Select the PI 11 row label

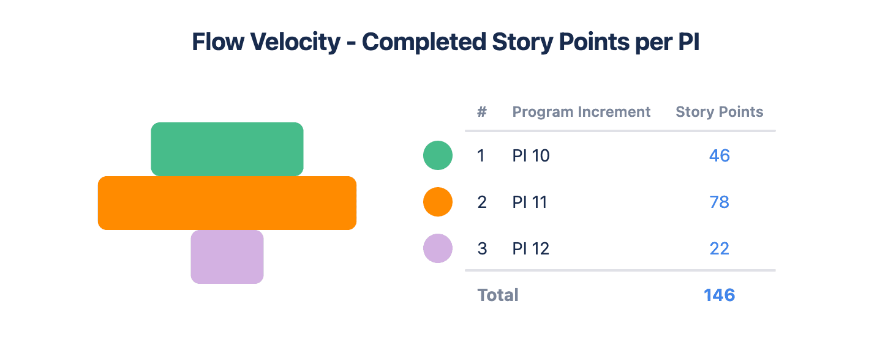(x=530, y=202)
